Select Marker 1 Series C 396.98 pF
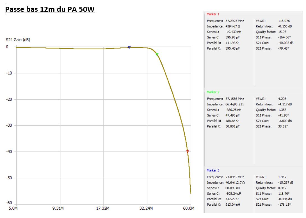Screen dimensions: 306x218 233,37
